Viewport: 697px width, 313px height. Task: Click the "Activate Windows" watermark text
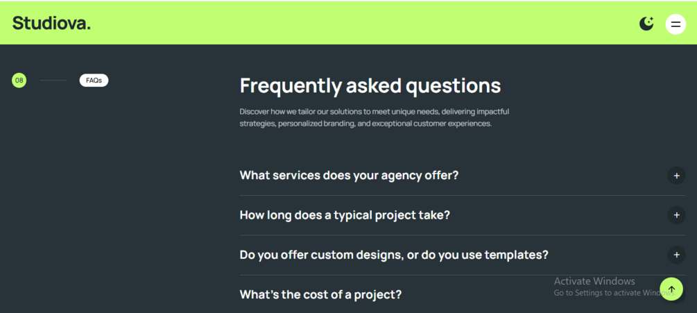(594, 281)
